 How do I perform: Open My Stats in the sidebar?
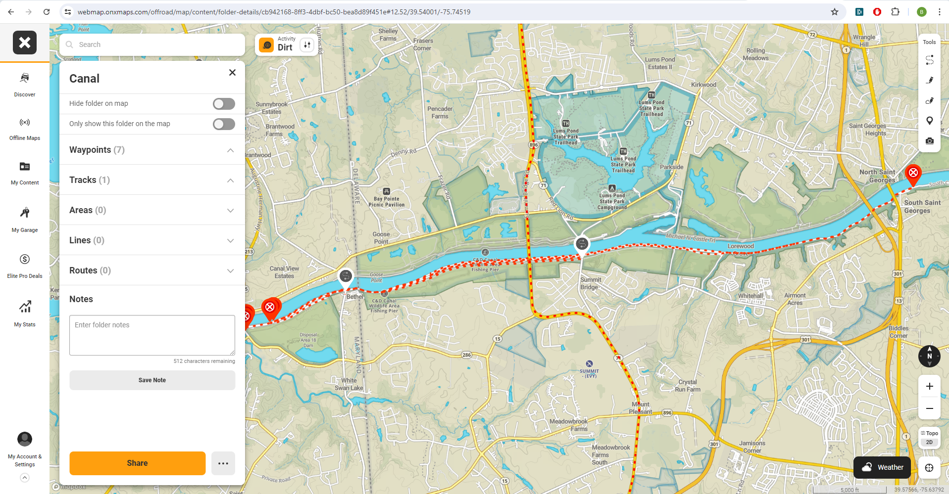click(25, 314)
